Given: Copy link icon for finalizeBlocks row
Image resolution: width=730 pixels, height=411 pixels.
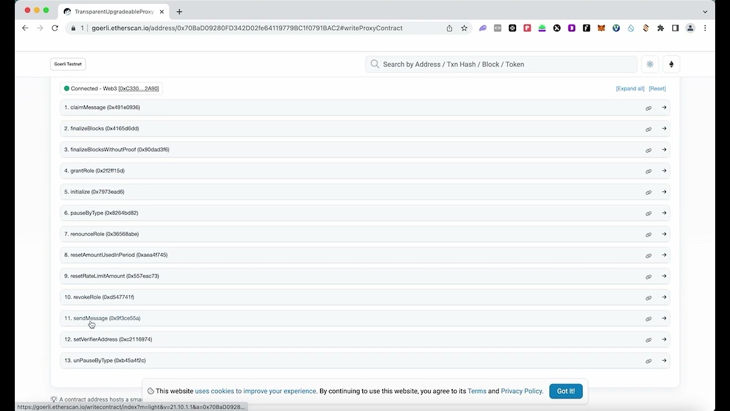Looking at the screenshot, I should tap(648, 129).
